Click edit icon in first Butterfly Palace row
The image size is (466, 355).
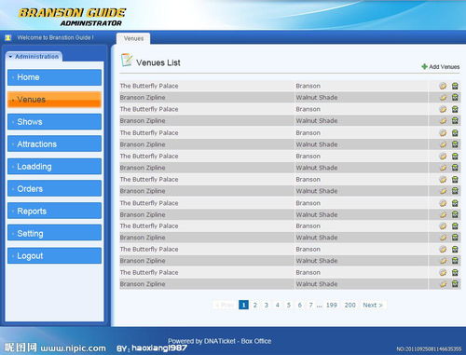pyautogui.click(x=443, y=86)
